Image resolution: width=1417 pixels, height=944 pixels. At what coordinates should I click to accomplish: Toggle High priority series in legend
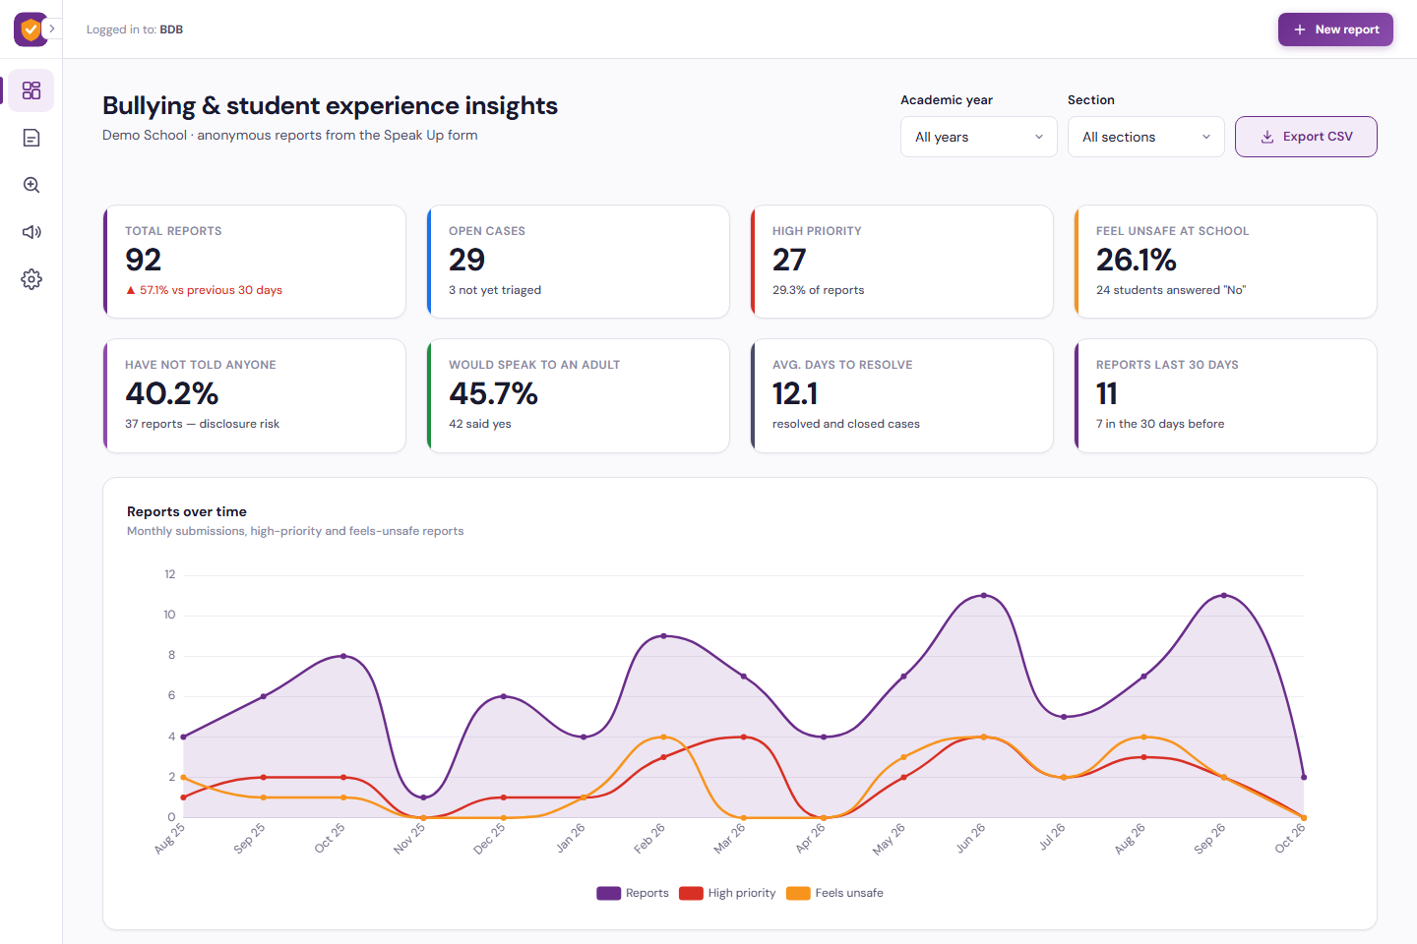point(727,893)
